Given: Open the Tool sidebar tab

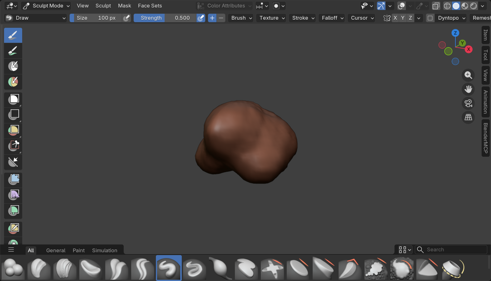Looking at the screenshot, I should [x=485, y=55].
